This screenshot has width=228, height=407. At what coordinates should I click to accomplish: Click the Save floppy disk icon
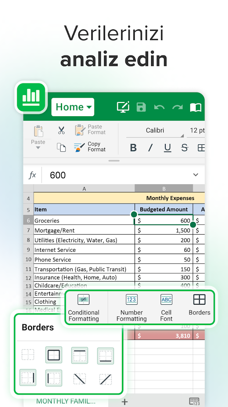[141, 107]
